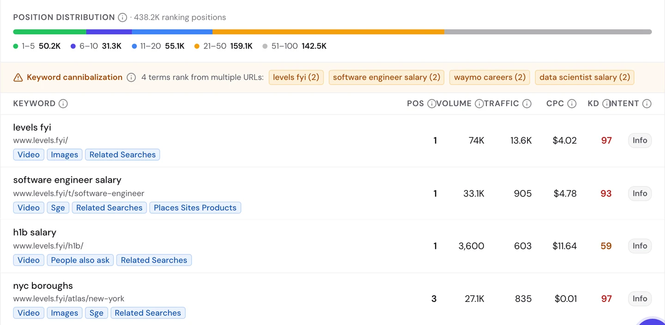Open info icon beside INTENT header
The width and height of the screenshot is (665, 325).
pos(647,104)
